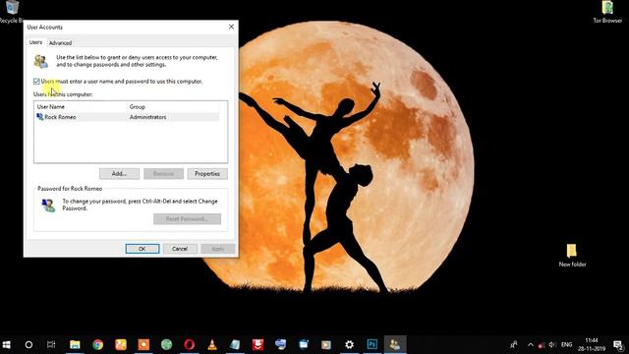Open Task View on the taskbar
The height and width of the screenshot is (354, 629).
click(x=51, y=344)
